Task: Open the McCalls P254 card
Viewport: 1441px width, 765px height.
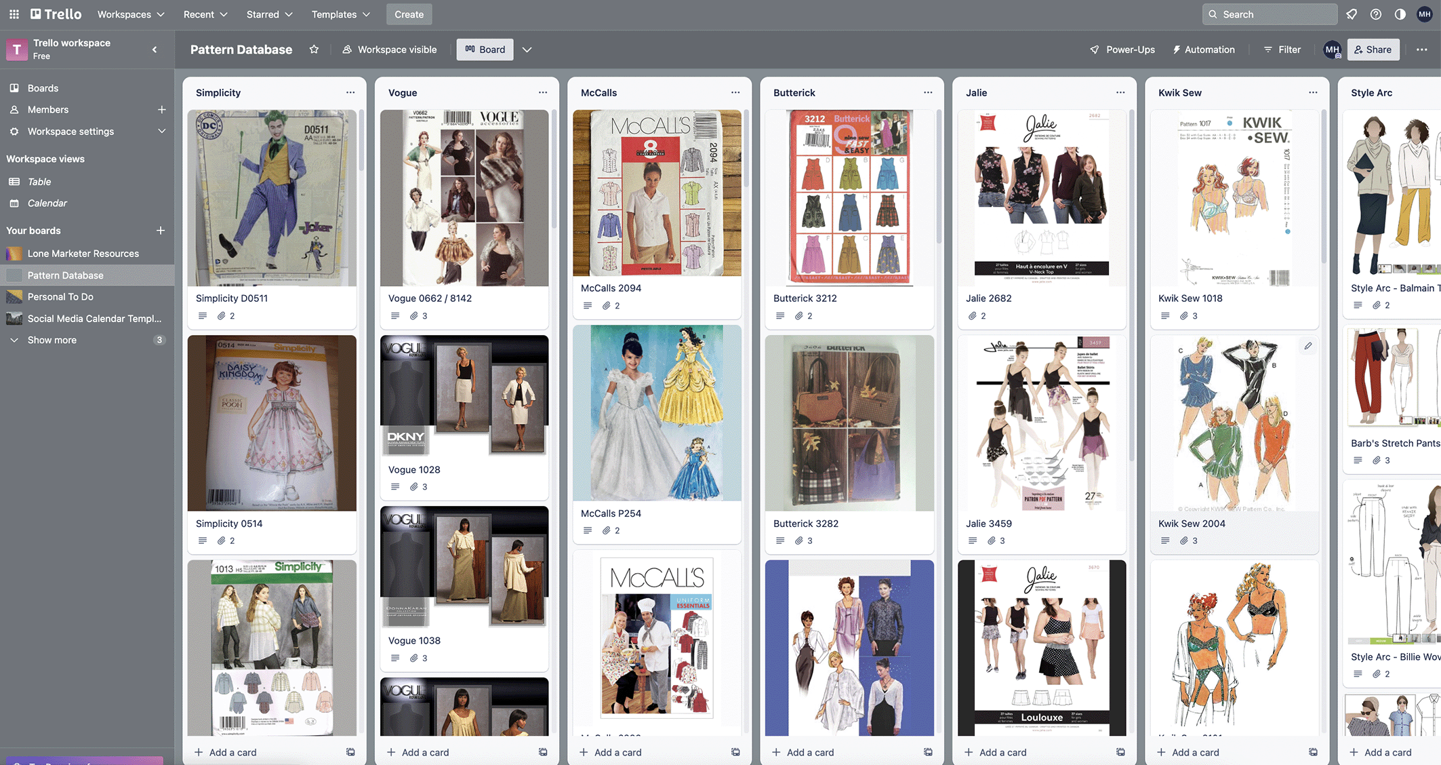Action: pos(657,434)
